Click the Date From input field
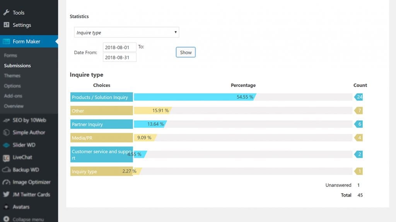Image resolution: width=396 pixels, height=222 pixels. click(x=119, y=47)
